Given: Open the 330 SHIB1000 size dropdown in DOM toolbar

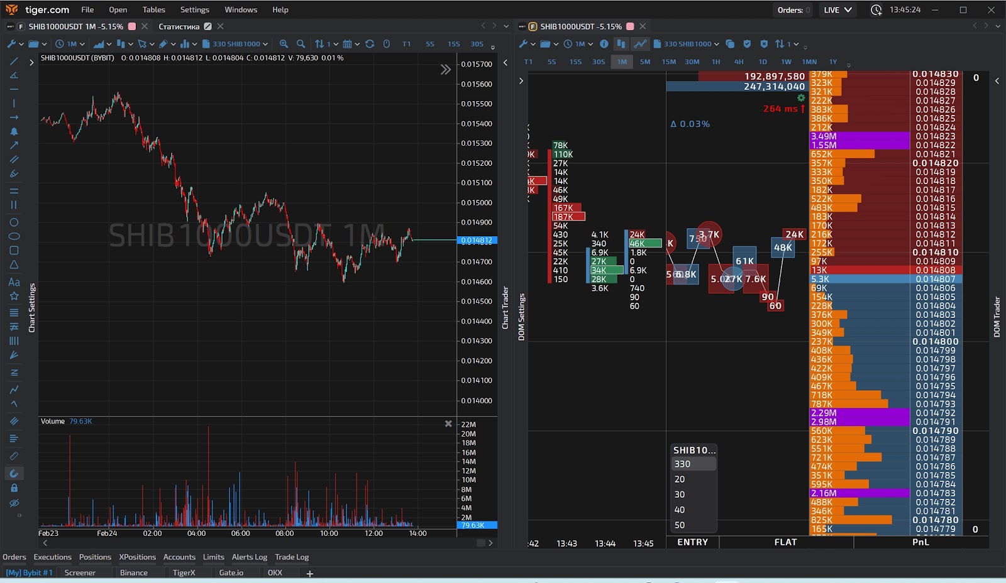Looking at the screenshot, I should click(x=687, y=44).
